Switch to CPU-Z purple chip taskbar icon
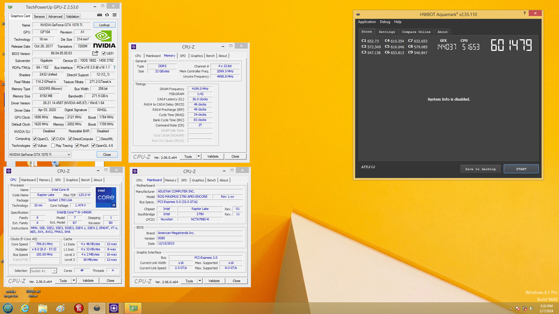559x314 pixels. 114,308
